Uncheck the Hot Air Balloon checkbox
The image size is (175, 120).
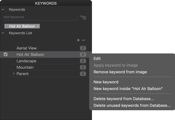6,54
